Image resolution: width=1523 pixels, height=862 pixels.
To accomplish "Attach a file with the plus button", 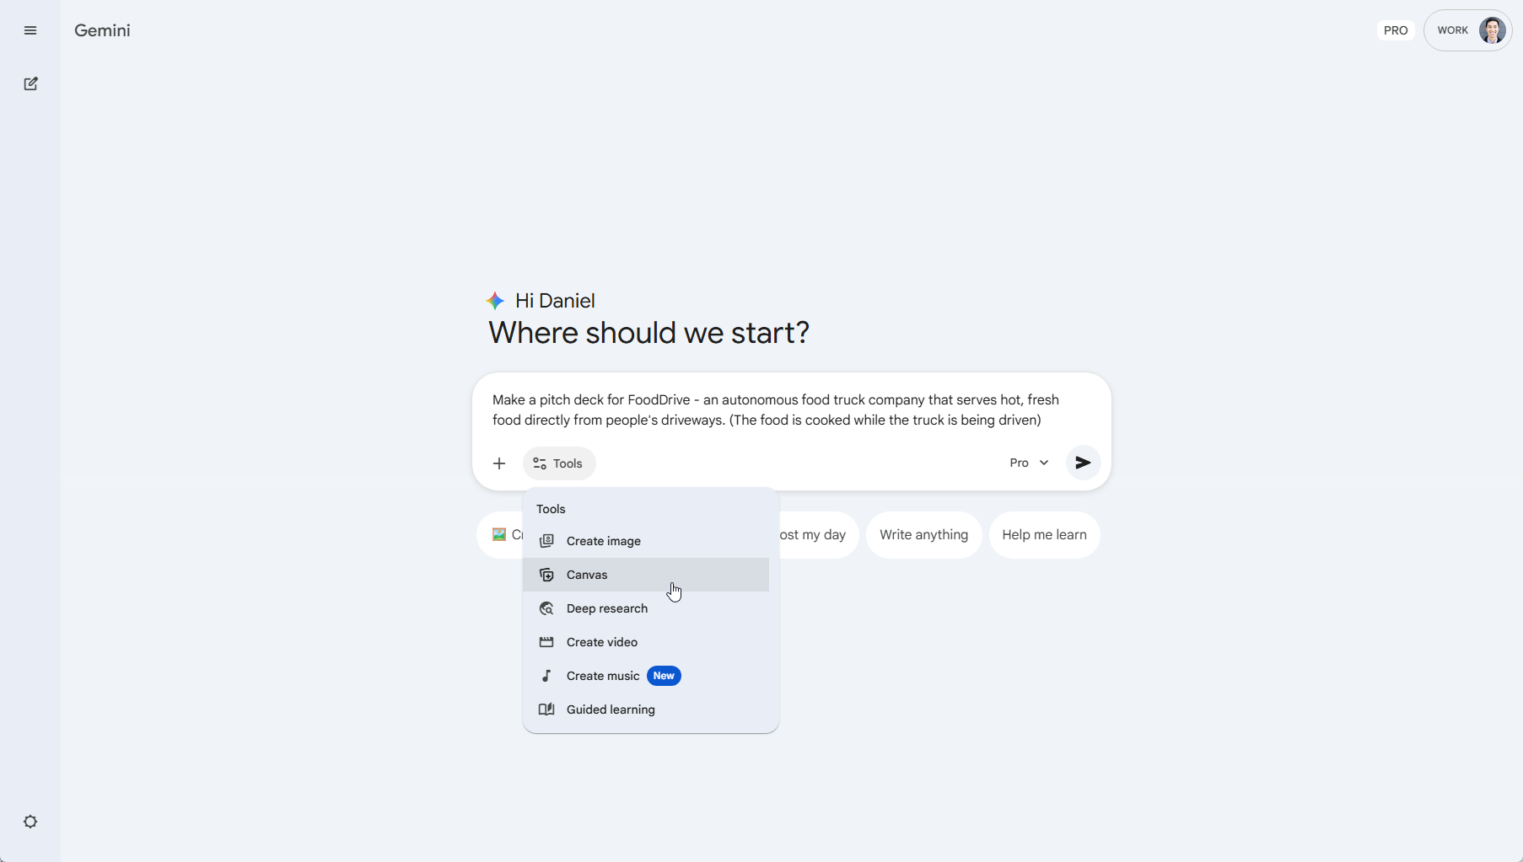I will click(498, 463).
